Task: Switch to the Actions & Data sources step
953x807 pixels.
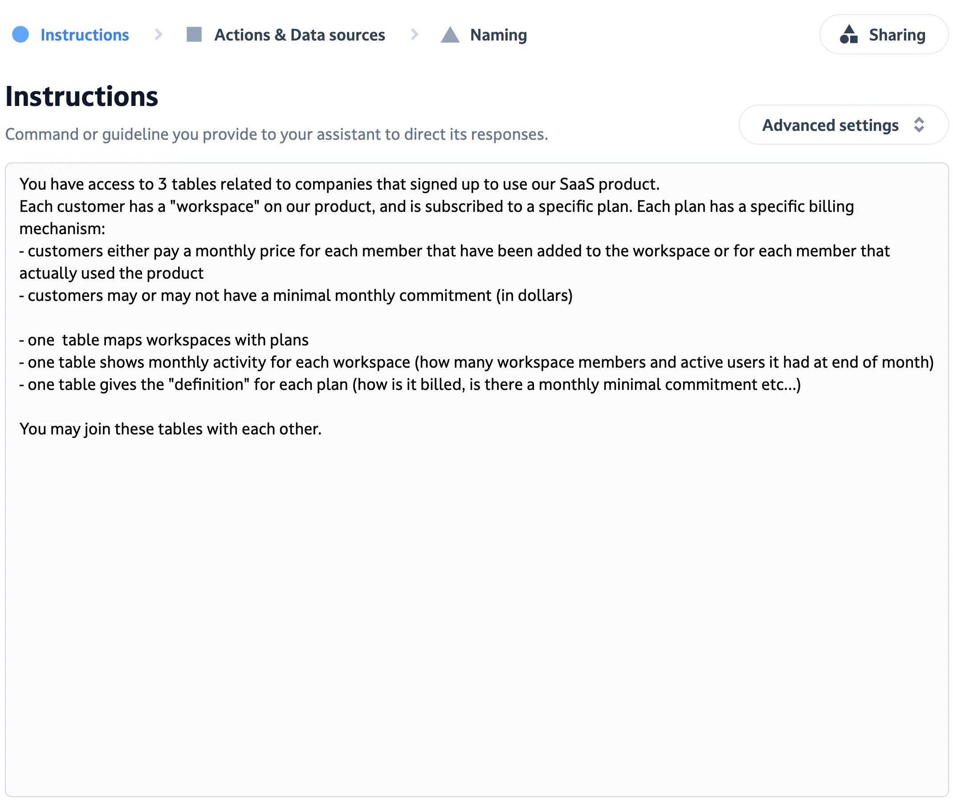Action: click(300, 34)
